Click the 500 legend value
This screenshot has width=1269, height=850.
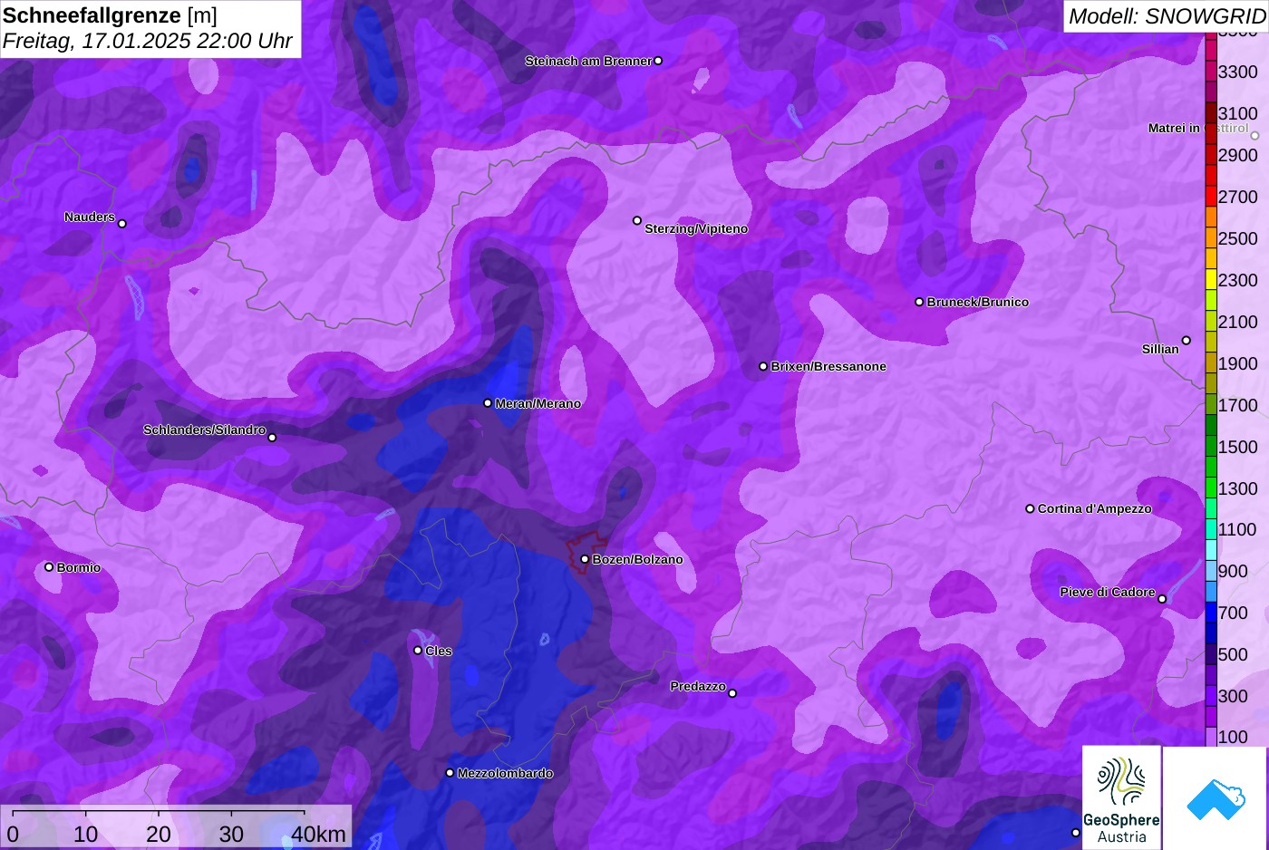click(x=1233, y=654)
